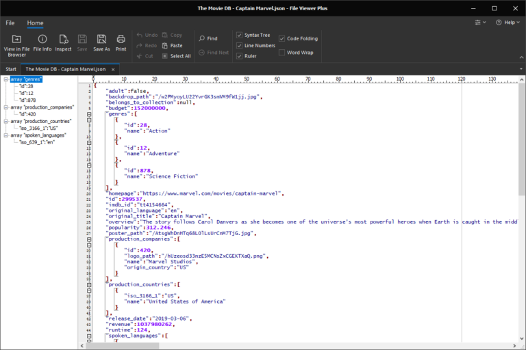The image size is (526, 350).
Task: Click the release_date value 2019-03-06
Action: [171, 319]
